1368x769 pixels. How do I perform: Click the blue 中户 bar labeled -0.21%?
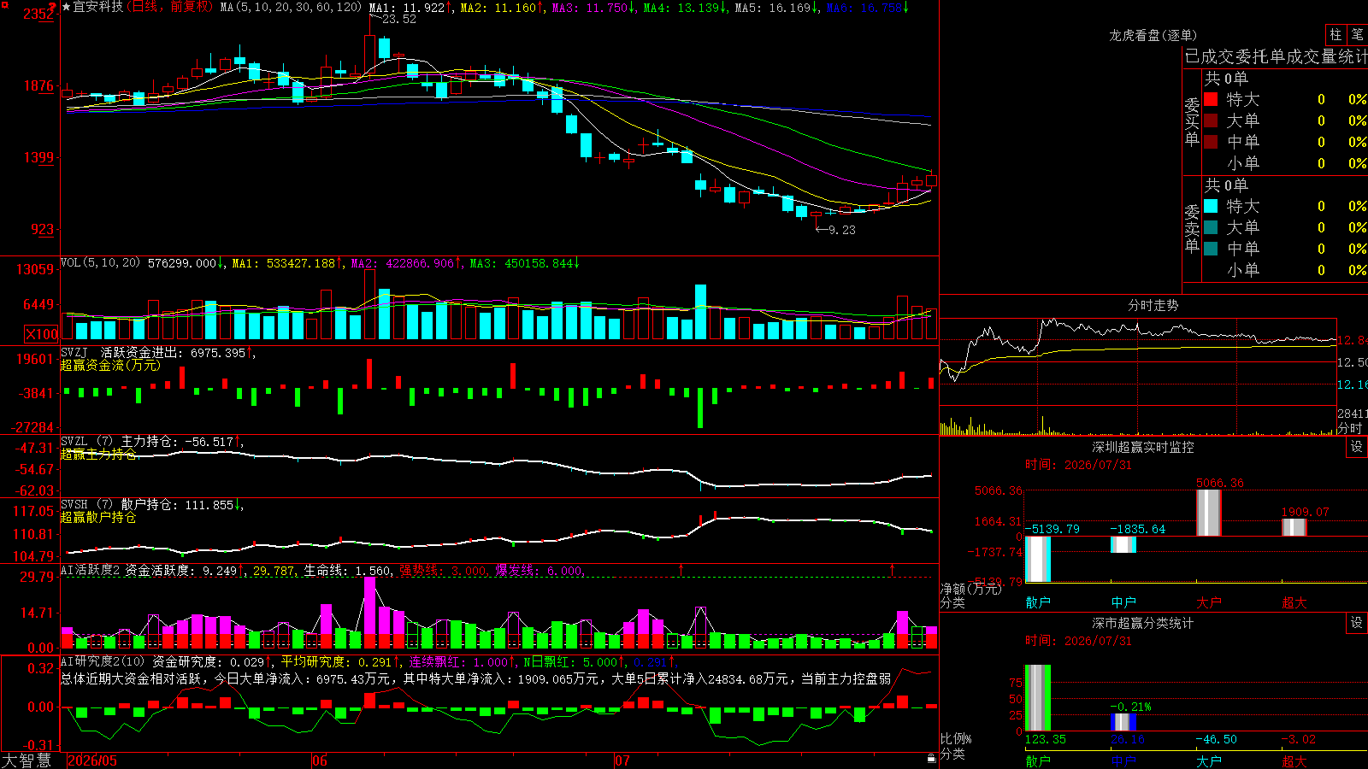click(1123, 722)
